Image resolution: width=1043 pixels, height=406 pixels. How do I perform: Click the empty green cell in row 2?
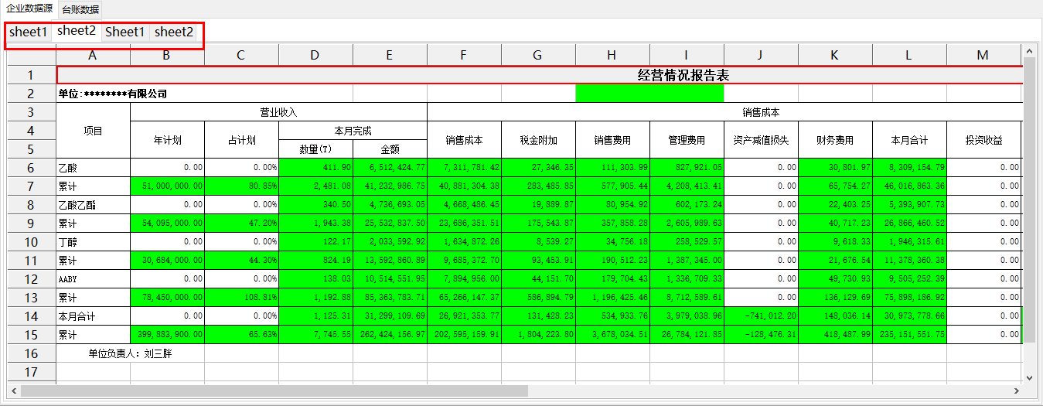pos(649,94)
